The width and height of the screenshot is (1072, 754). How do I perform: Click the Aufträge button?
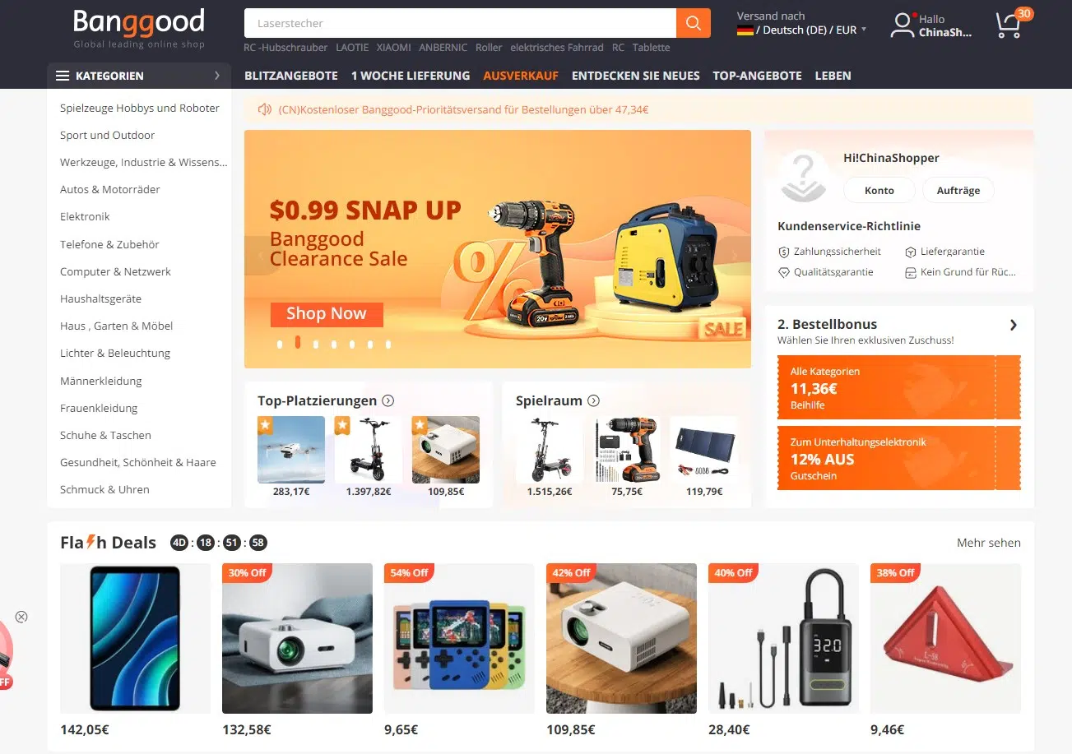pos(958,190)
